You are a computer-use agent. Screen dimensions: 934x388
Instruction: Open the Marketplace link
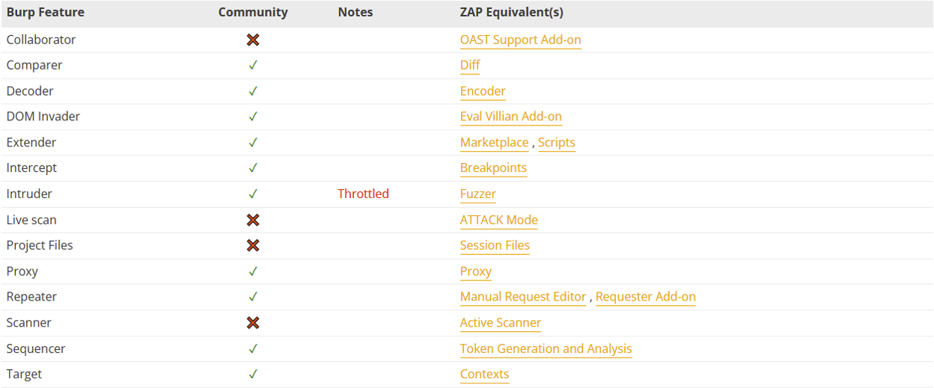pos(494,142)
